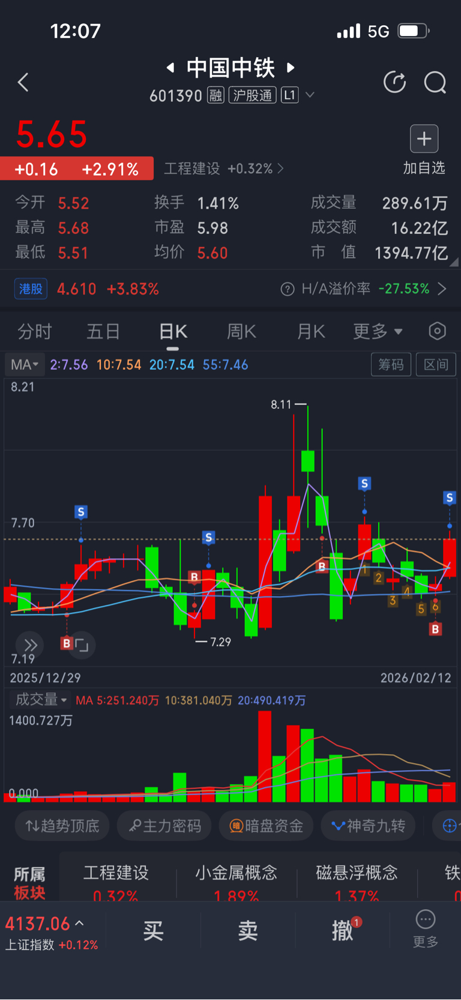
Task: Tap the 8.11 high price label
Action: point(281,405)
